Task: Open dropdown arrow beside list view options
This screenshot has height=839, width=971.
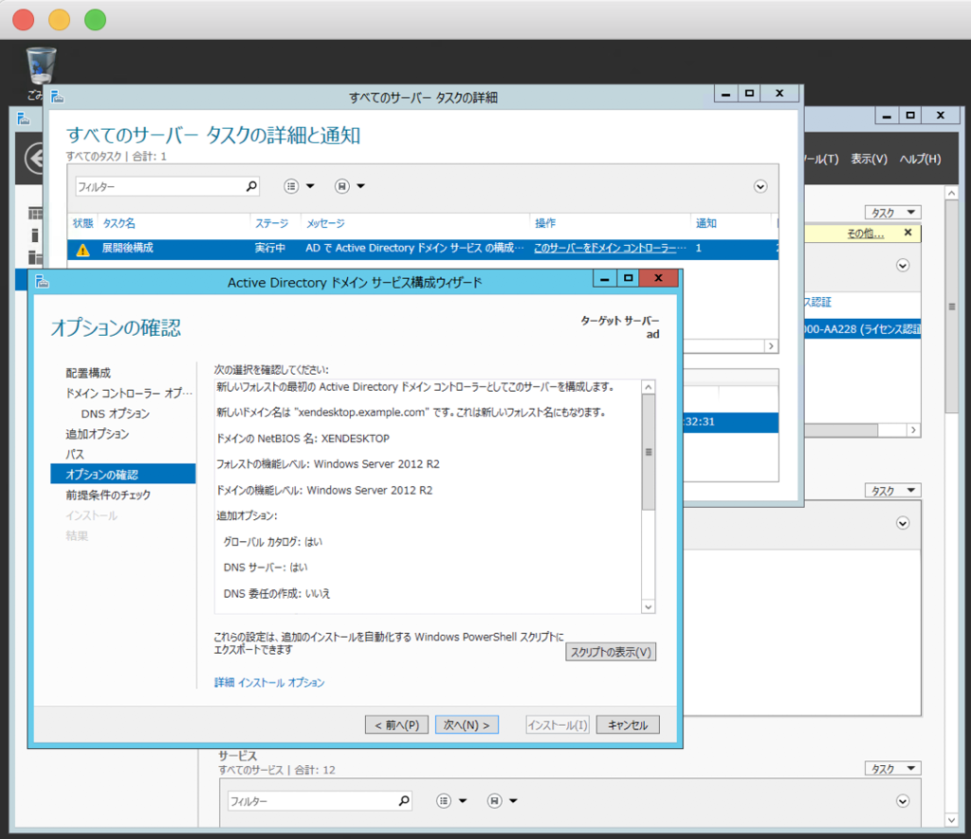Action: tap(310, 186)
